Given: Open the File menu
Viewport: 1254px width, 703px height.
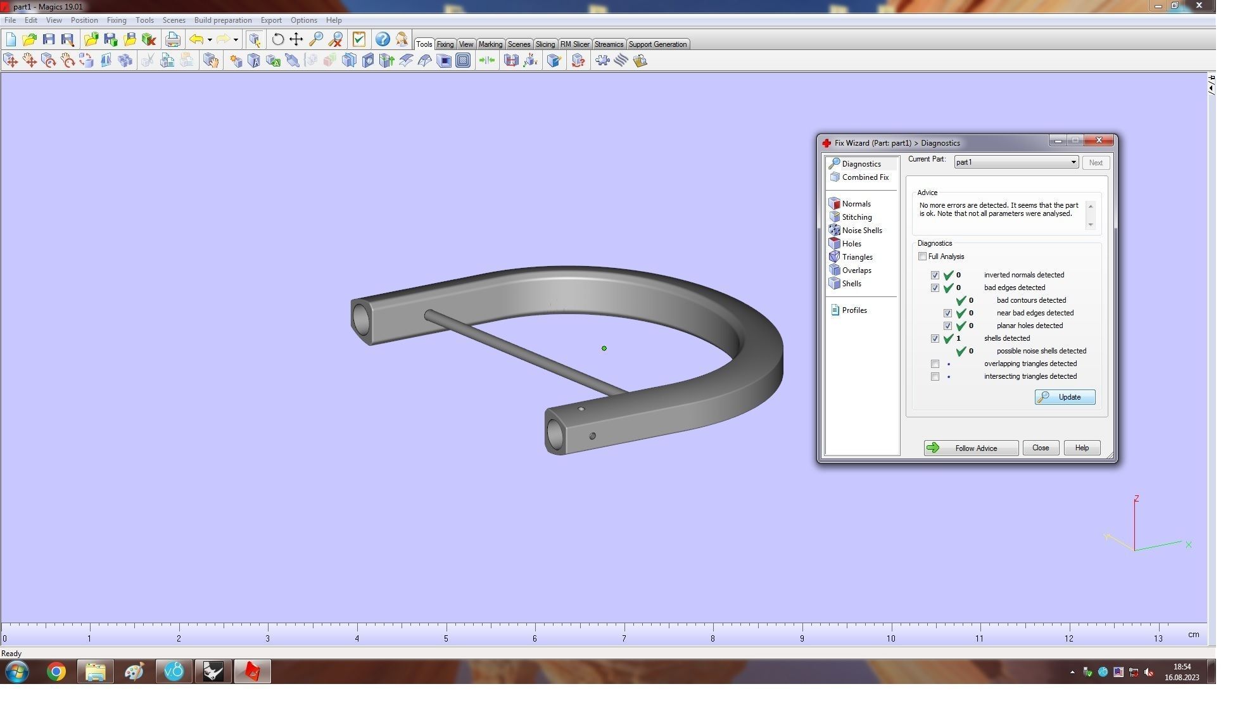Looking at the screenshot, I should (10, 20).
